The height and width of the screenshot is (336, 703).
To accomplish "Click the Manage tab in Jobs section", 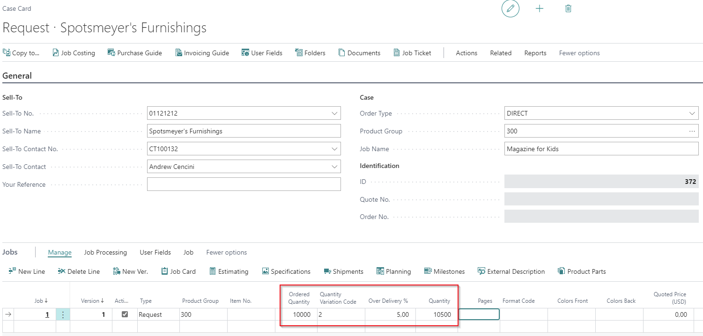I will [59, 252].
